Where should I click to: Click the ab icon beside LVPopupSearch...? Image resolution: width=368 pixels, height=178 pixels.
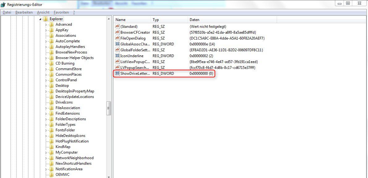point(117,67)
